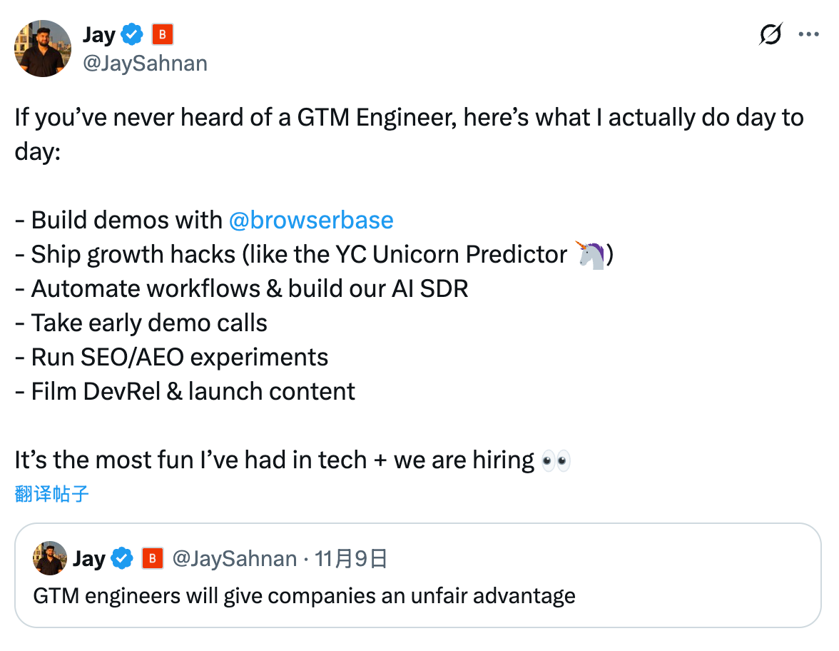Click the orange B badge in the quoted post

153,558
